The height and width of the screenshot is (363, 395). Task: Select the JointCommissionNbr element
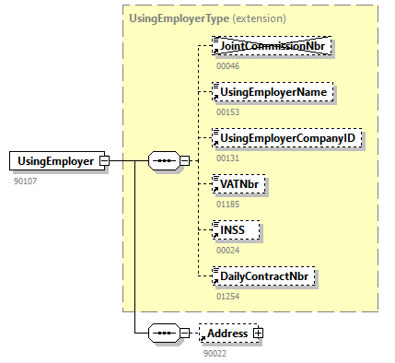pyautogui.click(x=272, y=46)
